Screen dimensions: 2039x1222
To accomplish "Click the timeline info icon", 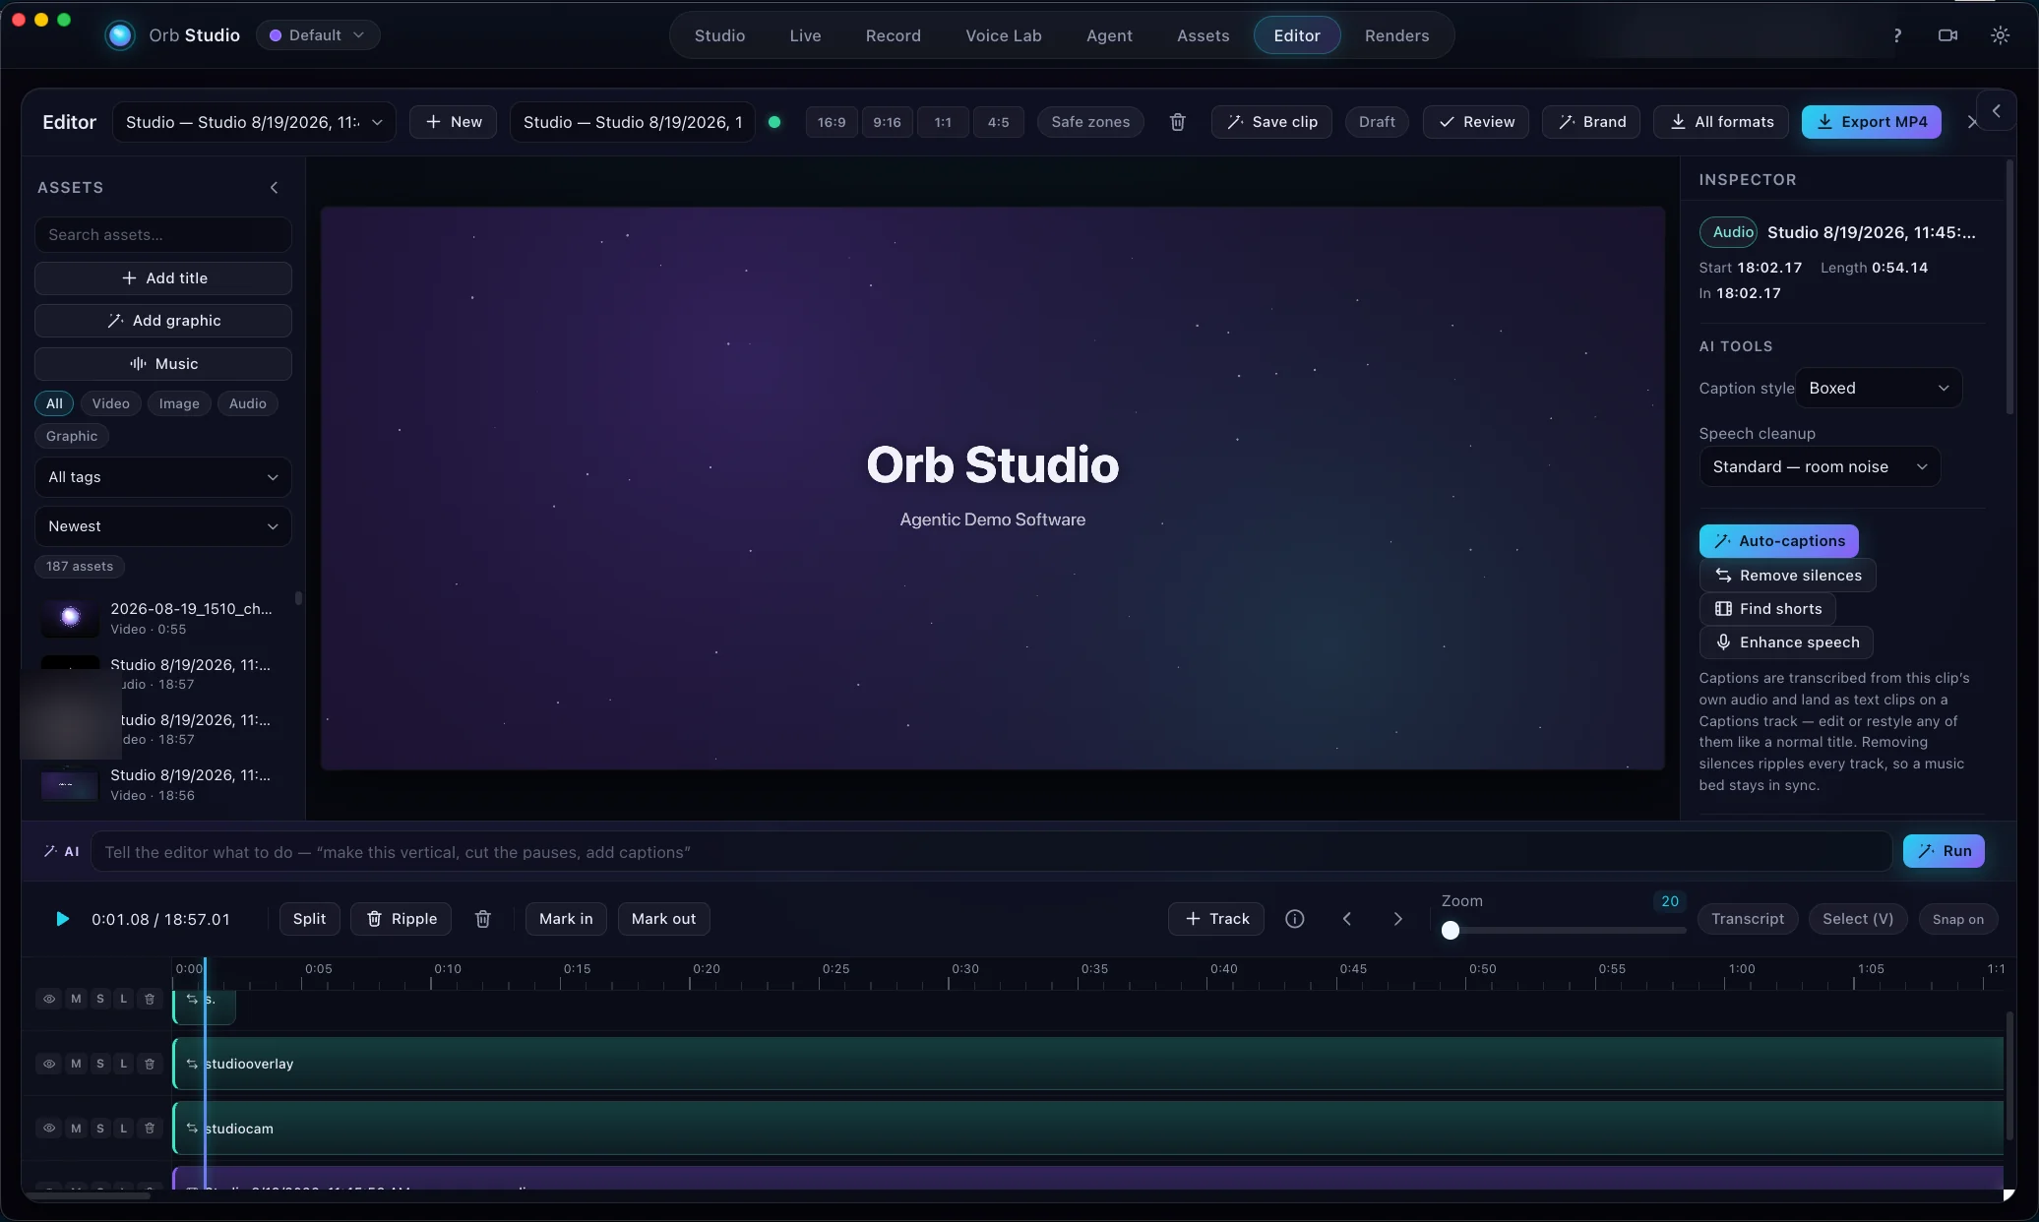I will coord(1295,919).
